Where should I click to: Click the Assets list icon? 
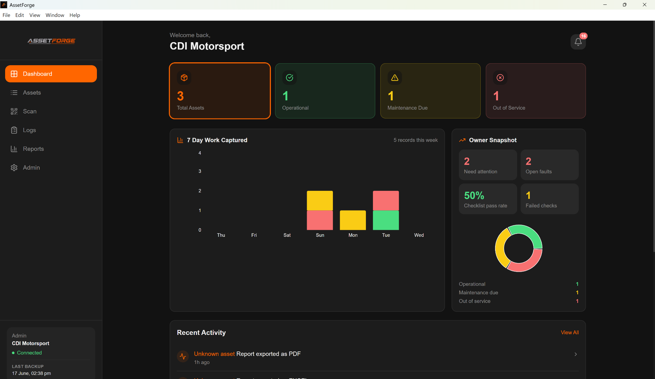(14, 93)
